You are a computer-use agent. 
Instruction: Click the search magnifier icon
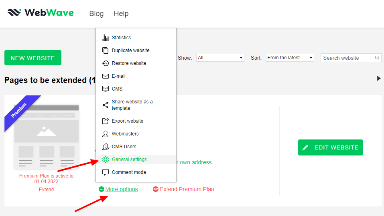pyautogui.click(x=377, y=58)
